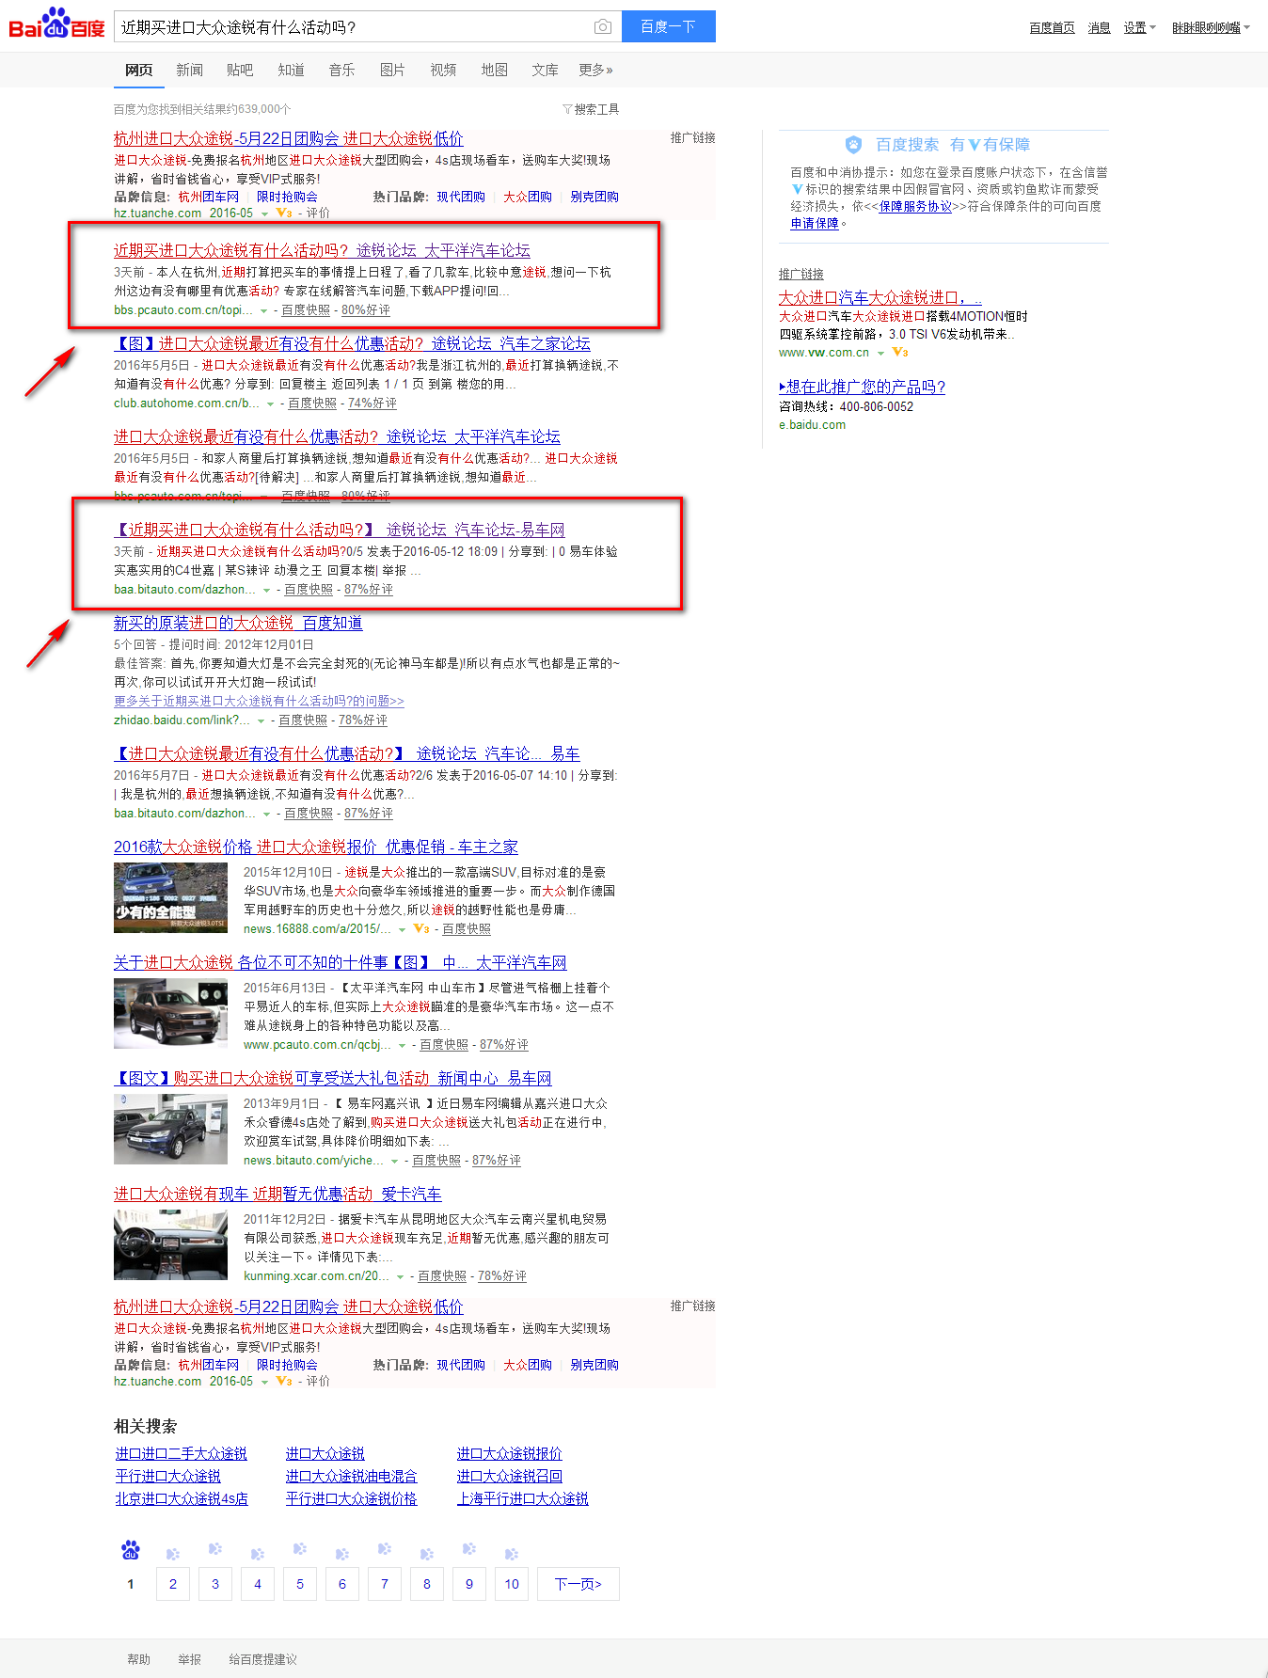The width and height of the screenshot is (1268, 1678).
Task: Click the Baidu logo
Action: (56, 24)
